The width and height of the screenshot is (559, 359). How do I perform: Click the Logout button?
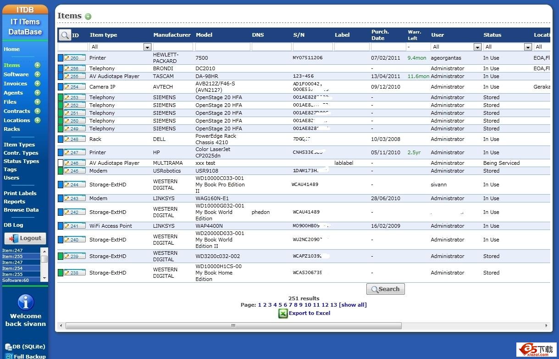25,238
